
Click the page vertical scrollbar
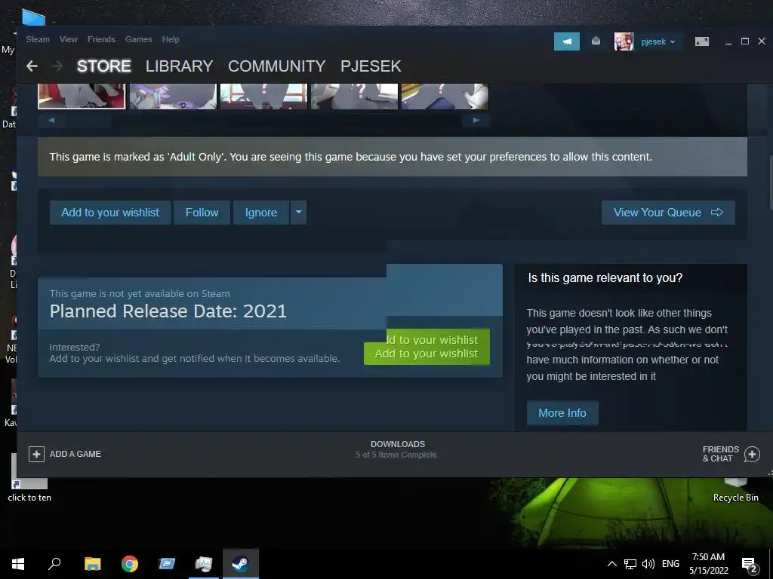[x=770, y=182]
